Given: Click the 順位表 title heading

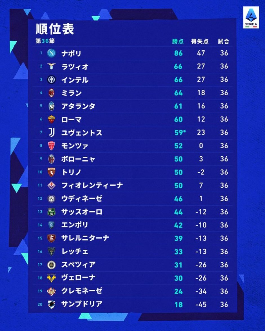Looking at the screenshot, I should (55, 29).
